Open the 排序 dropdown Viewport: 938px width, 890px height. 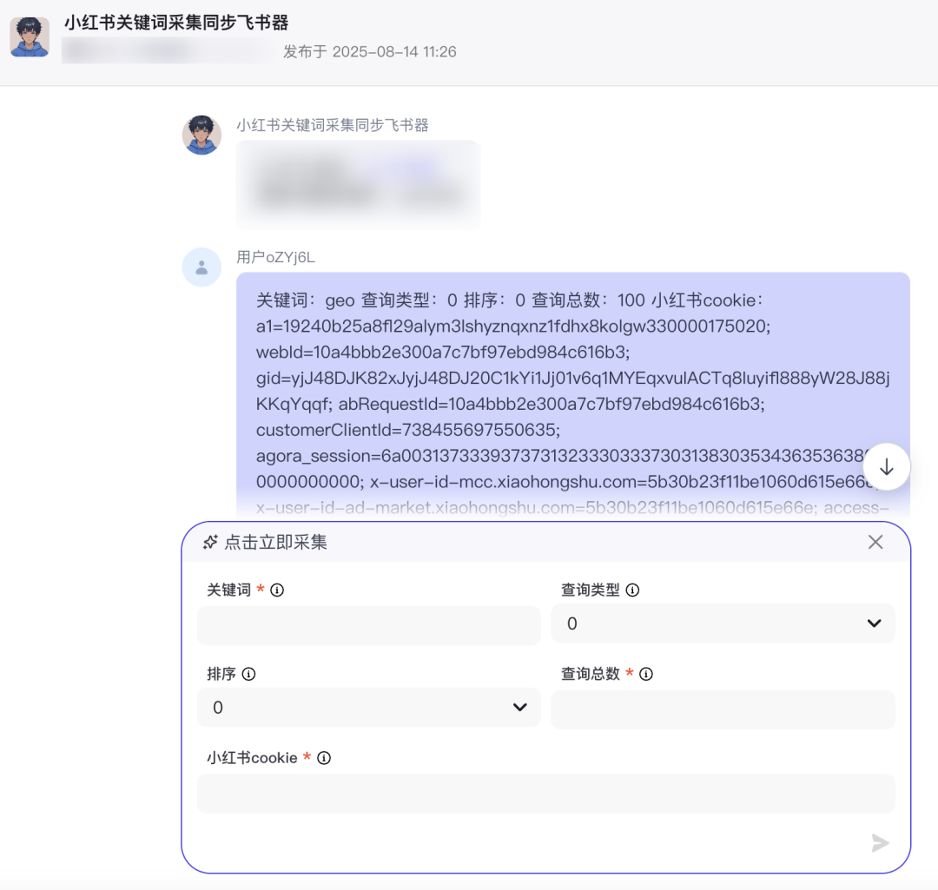pyautogui.click(x=368, y=707)
